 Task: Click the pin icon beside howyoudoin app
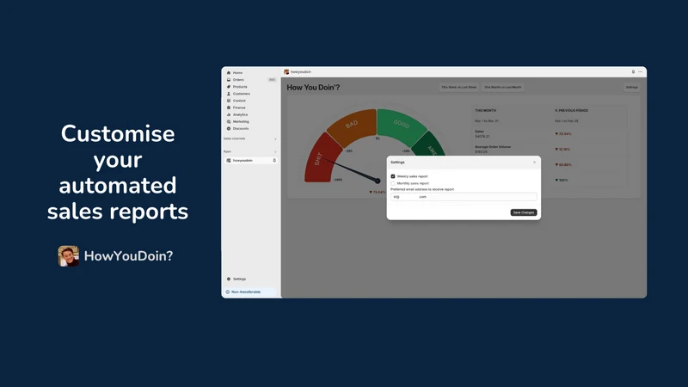point(274,161)
